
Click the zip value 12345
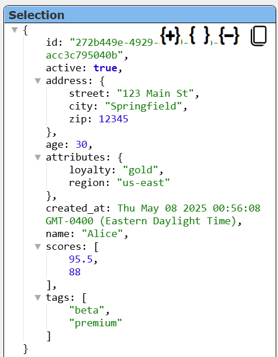pyautogui.click(x=114, y=119)
